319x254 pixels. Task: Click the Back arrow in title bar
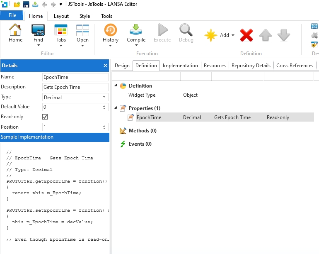point(44,4)
